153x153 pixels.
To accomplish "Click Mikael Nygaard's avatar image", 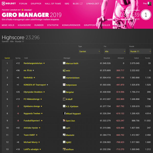I will [64, 113].
